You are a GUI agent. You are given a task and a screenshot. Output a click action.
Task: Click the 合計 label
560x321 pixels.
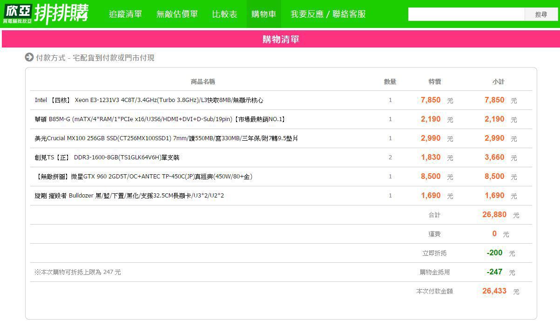pyautogui.click(x=434, y=215)
